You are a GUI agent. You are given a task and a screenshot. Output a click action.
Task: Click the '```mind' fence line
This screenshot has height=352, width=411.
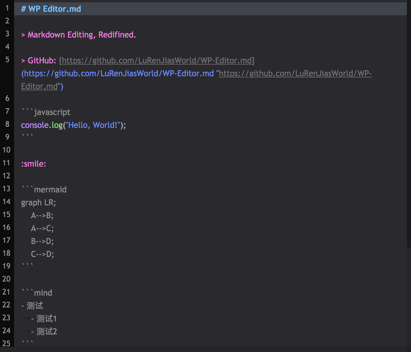tap(37, 293)
